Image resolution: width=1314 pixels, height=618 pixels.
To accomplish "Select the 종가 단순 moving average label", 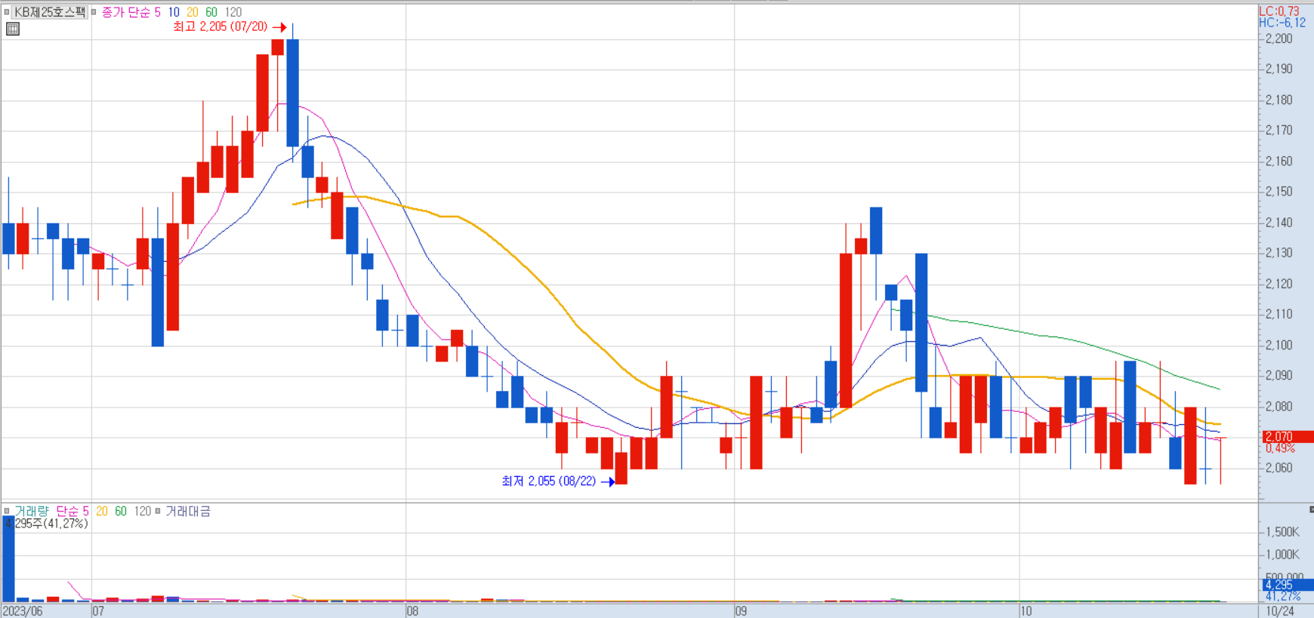I will pyautogui.click(x=126, y=12).
